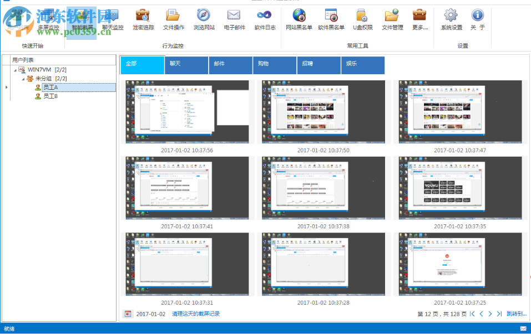Go to the last page of screenshots
531x334 pixels.
click(499, 314)
